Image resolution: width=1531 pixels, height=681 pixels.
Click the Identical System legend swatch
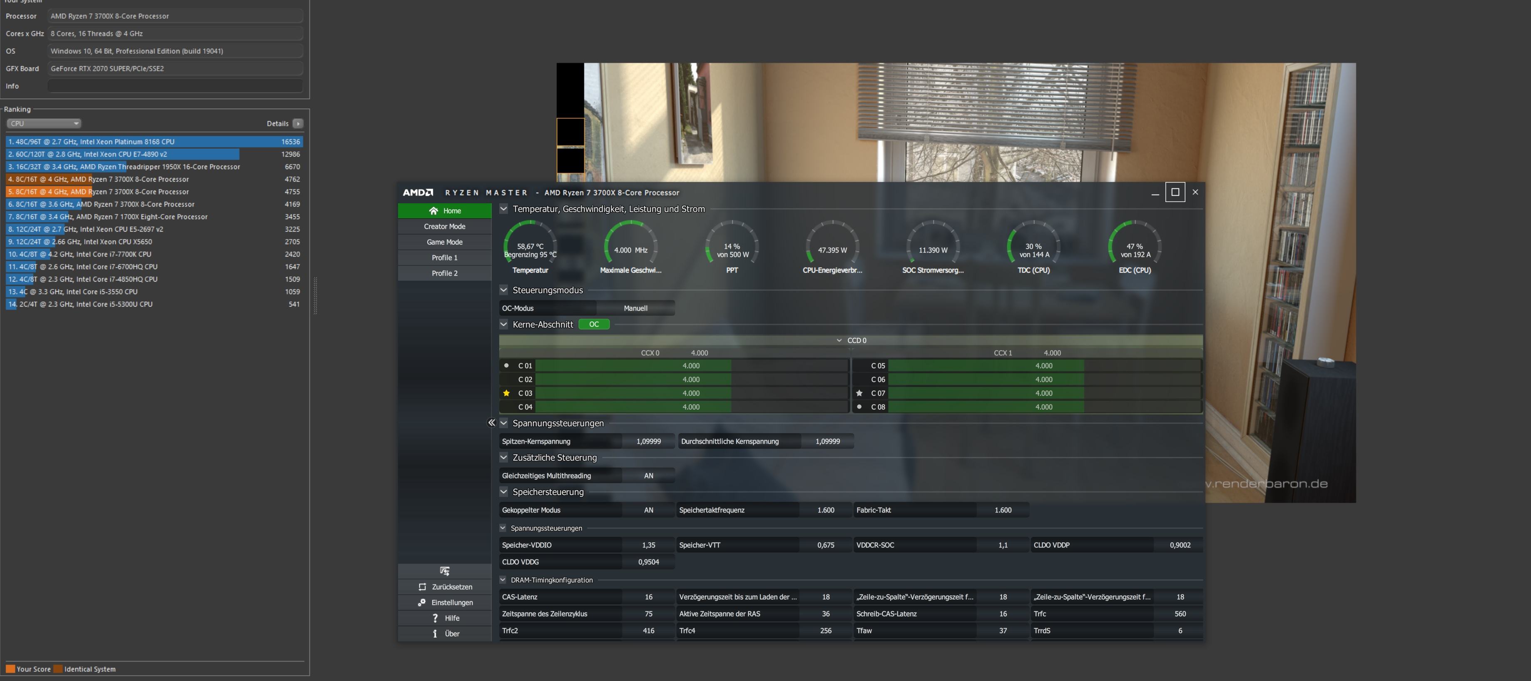click(x=57, y=669)
